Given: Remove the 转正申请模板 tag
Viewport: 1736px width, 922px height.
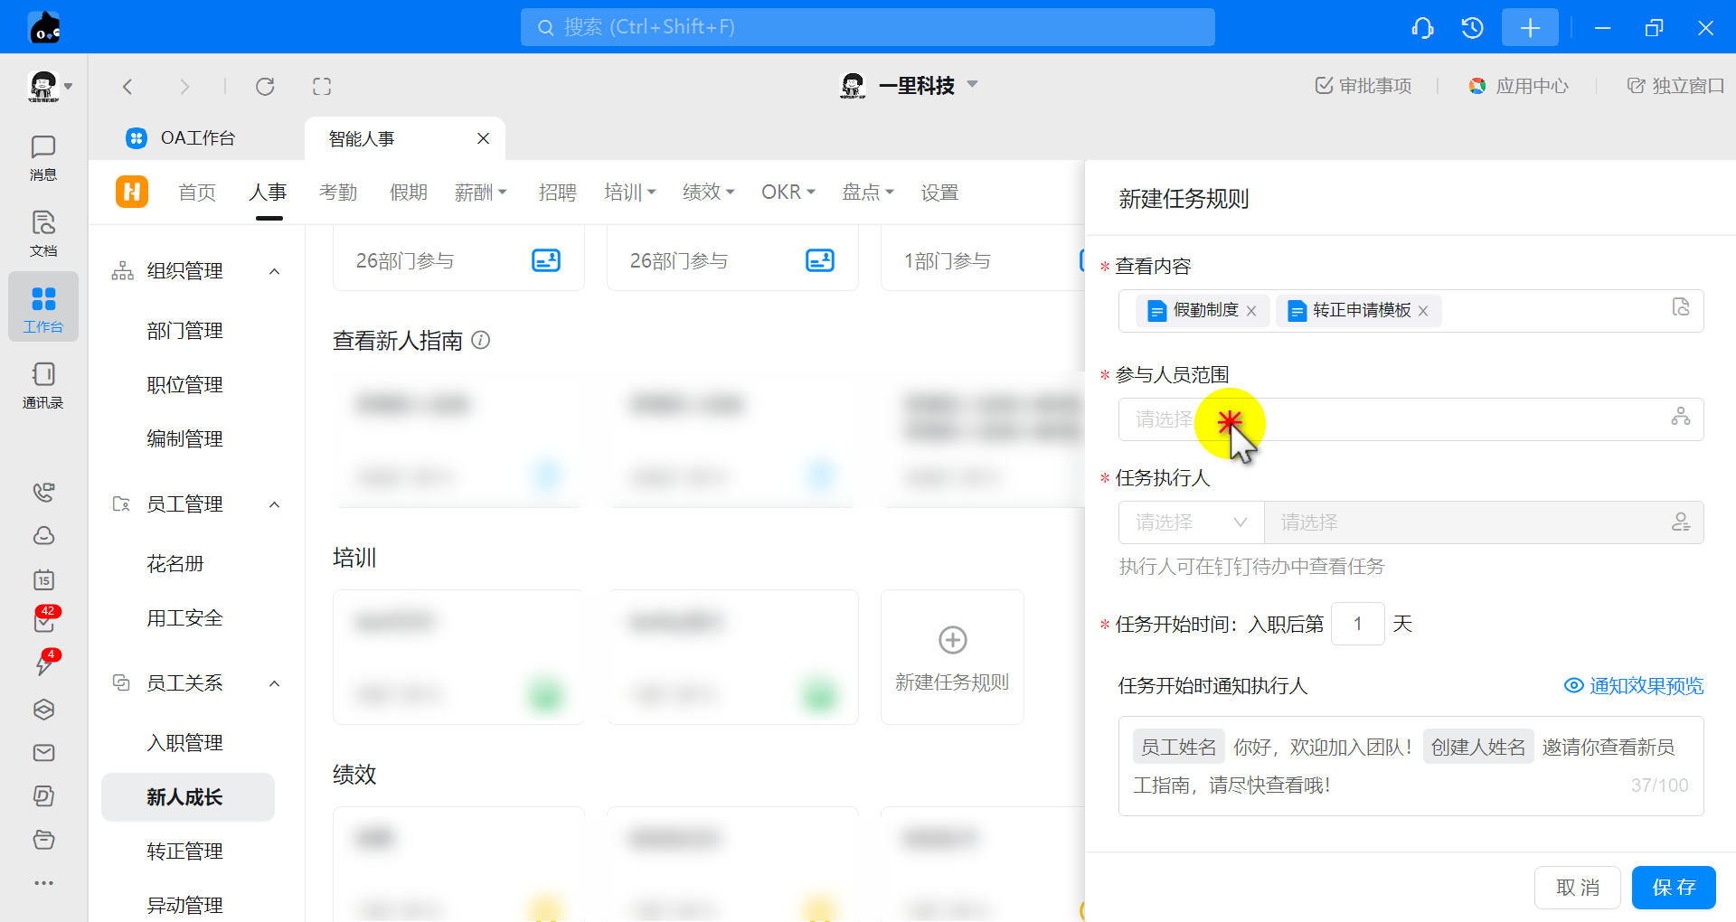Looking at the screenshot, I should pyautogui.click(x=1423, y=311).
